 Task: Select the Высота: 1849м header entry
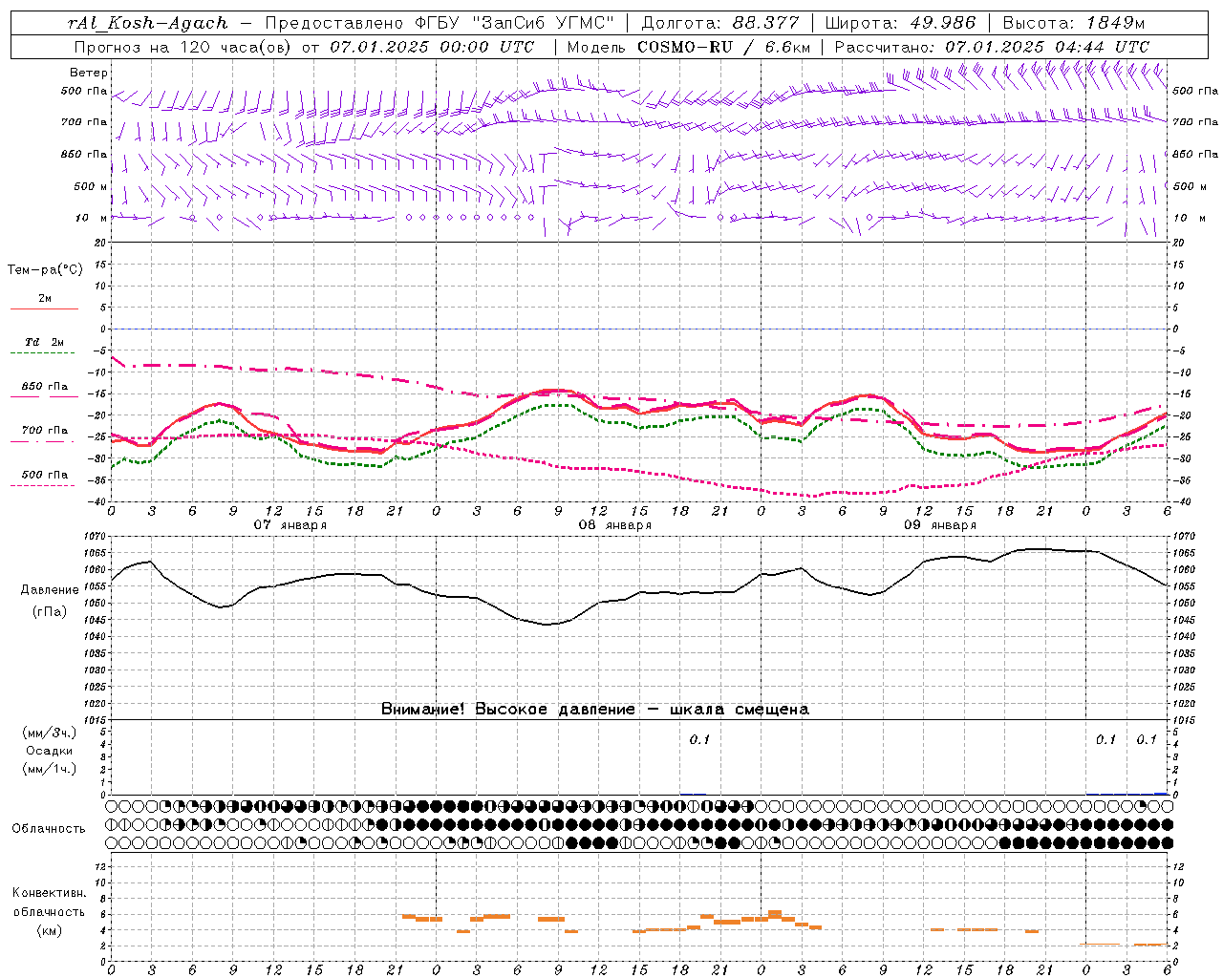pyautogui.click(x=1073, y=23)
